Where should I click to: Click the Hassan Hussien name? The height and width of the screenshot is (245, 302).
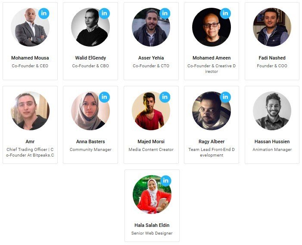pos(272,141)
